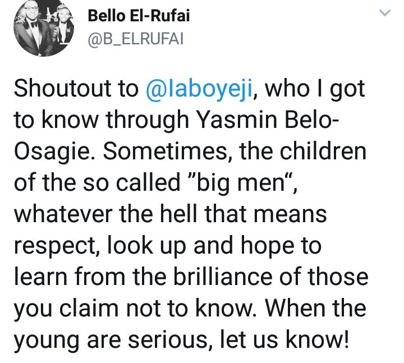Open the @B_ELRUFAI handle link
Viewport: 404px width, 363px height.
tap(136, 39)
